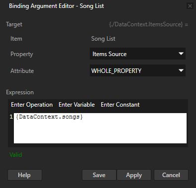Open the Help button
This screenshot has width=196, height=188.
tap(25, 175)
